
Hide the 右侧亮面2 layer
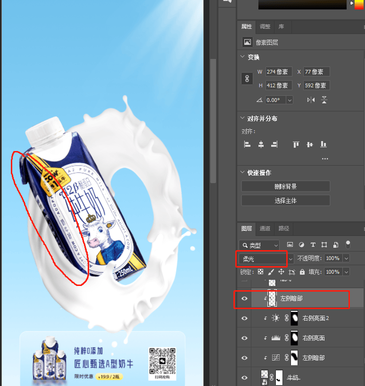pos(244,318)
